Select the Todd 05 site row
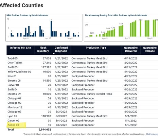This screenshot has width=158, height=136. tap(82, 58)
